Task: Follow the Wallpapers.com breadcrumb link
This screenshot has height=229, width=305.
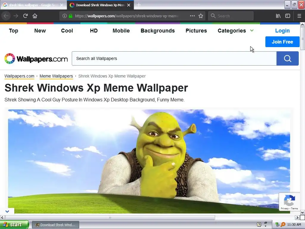Action: point(19,76)
